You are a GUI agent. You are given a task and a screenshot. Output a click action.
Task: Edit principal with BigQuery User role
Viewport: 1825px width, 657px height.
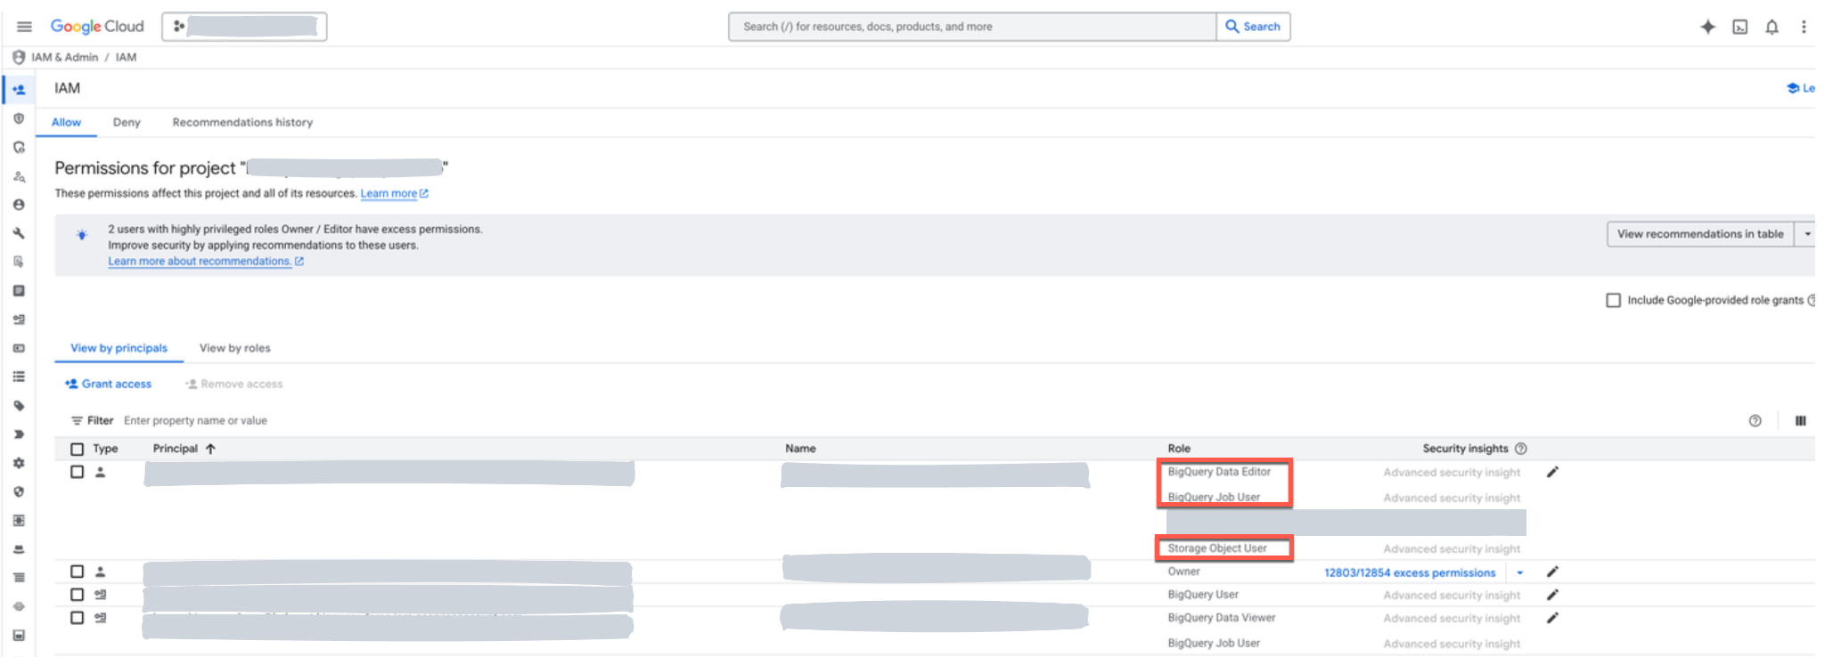(x=1552, y=595)
